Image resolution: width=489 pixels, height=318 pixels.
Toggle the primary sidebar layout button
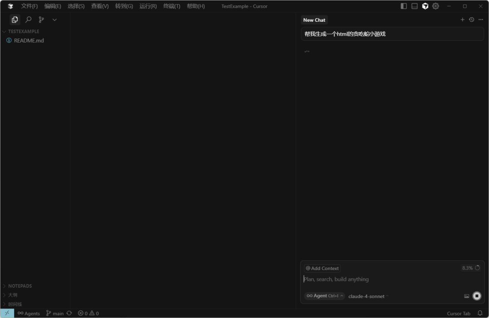pos(404,6)
